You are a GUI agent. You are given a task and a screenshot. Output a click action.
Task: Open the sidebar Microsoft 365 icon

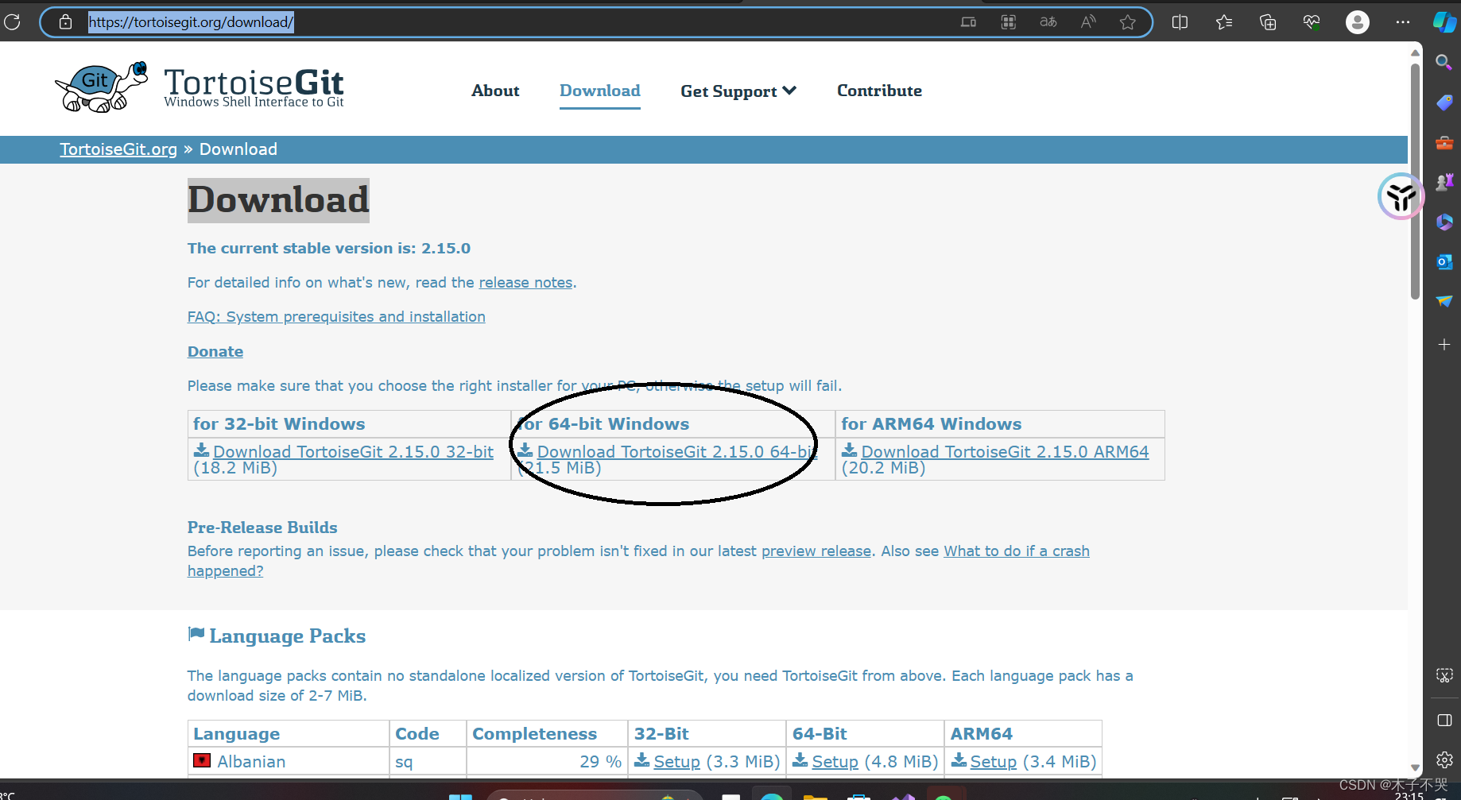pos(1444,222)
